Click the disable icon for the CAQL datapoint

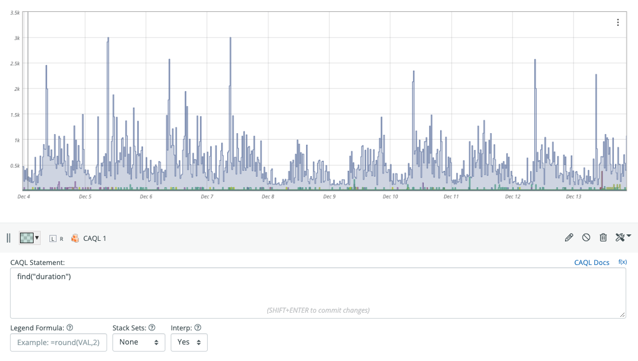tap(586, 237)
